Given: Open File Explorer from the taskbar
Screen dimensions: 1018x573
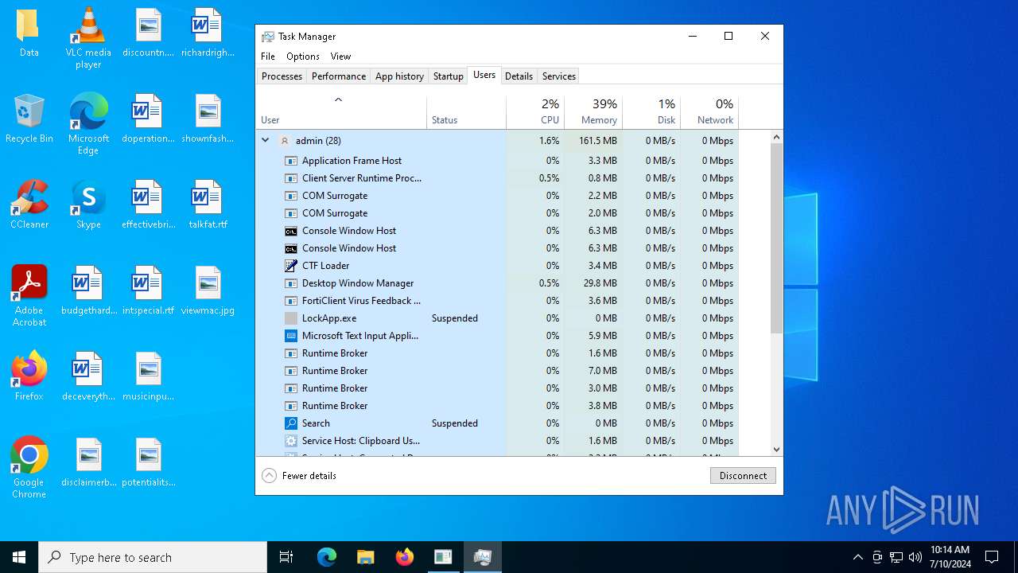Looking at the screenshot, I should tap(365, 557).
